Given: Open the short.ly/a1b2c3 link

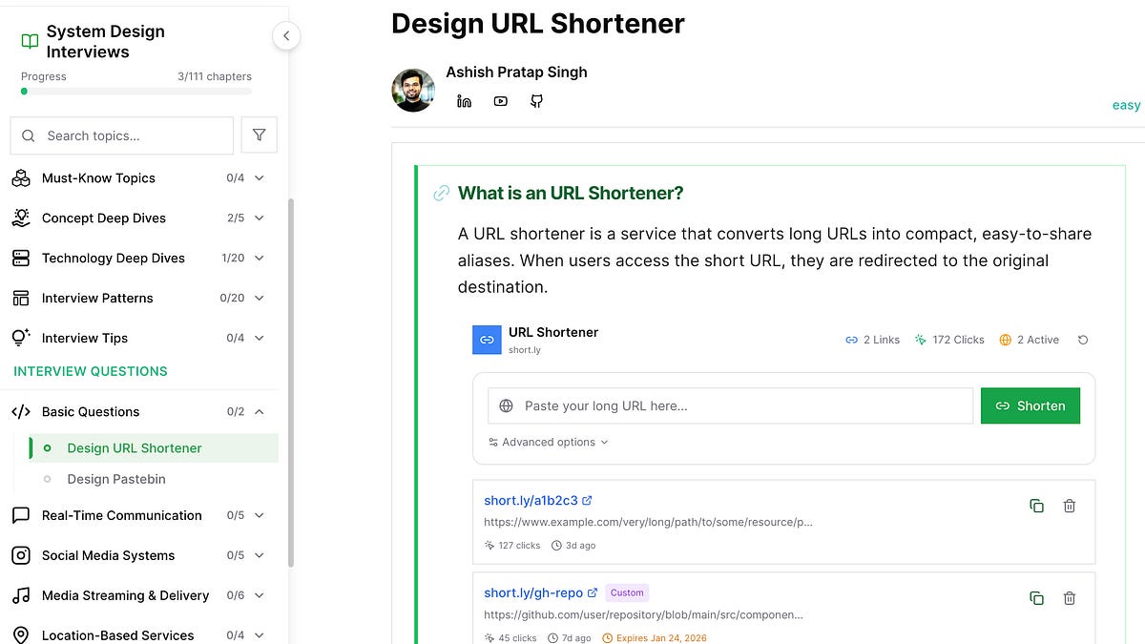Looking at the screenshot, I should click(x=531, y=500).
